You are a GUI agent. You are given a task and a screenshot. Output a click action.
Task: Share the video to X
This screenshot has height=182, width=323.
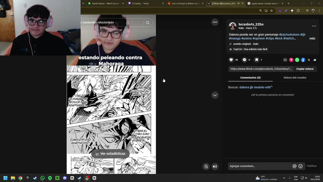pos(309,60)
